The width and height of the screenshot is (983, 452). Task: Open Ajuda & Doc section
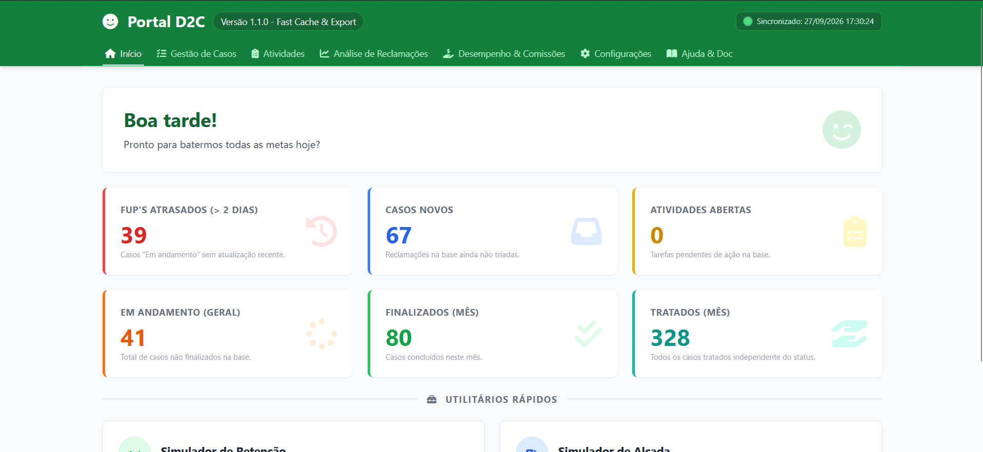click(x=699, y=54)
